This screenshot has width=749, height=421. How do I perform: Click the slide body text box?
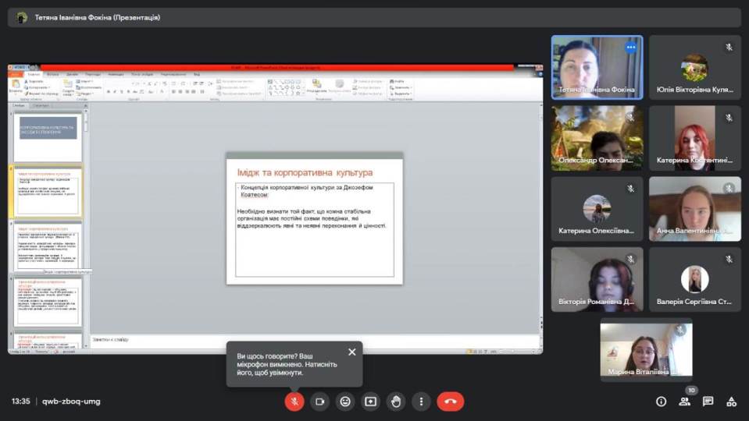click(314, 229)
